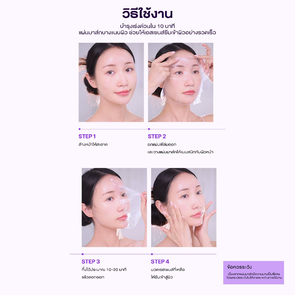The image size is (295, 295).
Task: Click the STEP 4 face massage photo
Action: click(184, 207)
